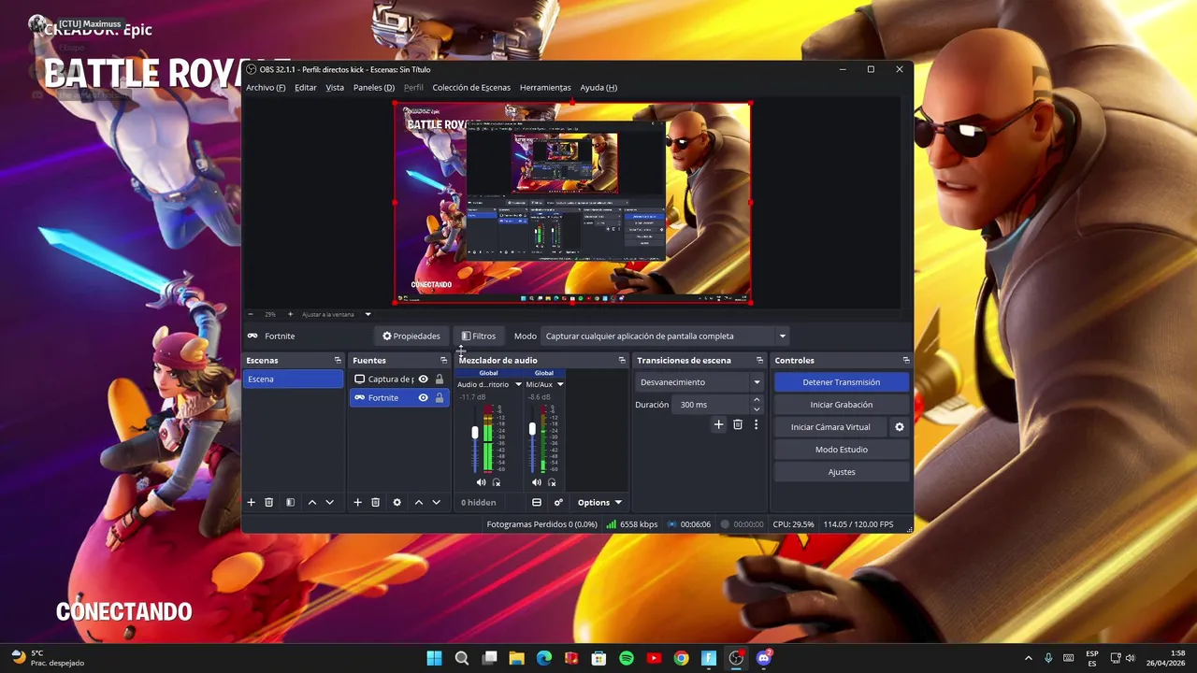
Task: Open advanced audio properties gears icon
Action: click(x=558, y=502)
